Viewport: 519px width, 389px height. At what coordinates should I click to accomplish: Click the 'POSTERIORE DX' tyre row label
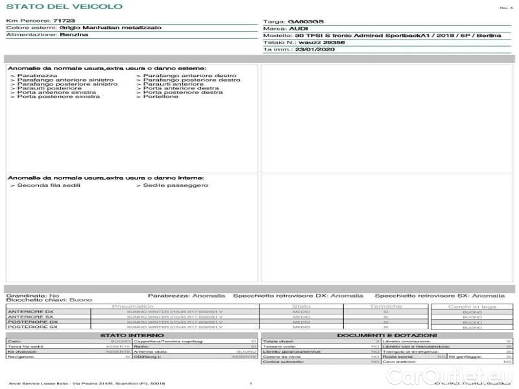point(32,322)
